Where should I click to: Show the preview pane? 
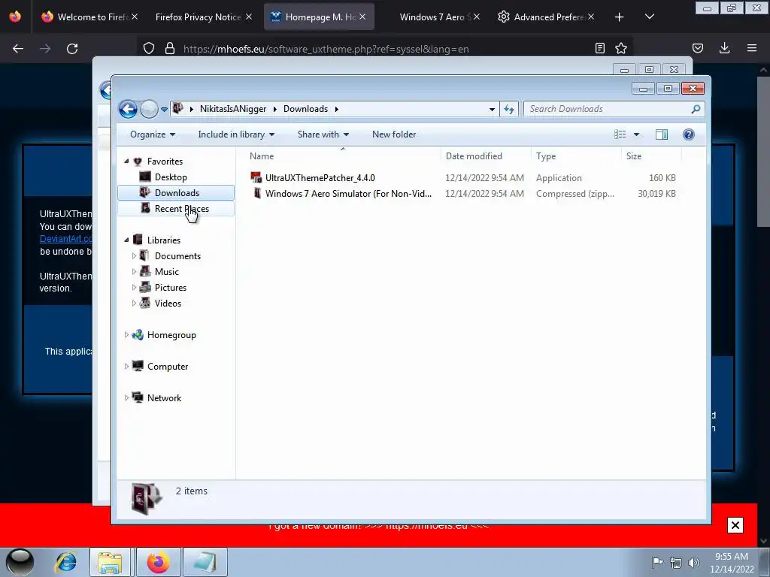(x=662, y=134)
